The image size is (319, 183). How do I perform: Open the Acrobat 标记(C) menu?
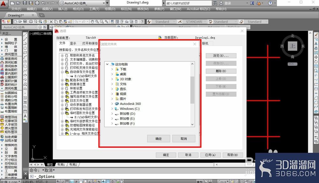click(198, 9)
